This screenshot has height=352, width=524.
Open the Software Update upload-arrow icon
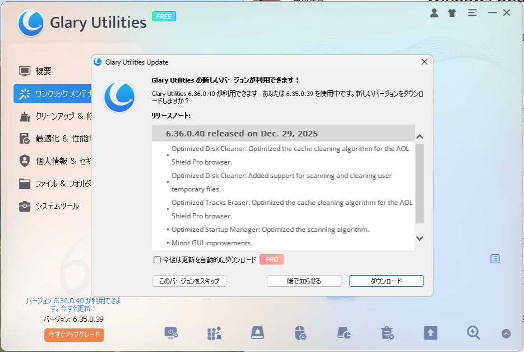click(430, 333)
